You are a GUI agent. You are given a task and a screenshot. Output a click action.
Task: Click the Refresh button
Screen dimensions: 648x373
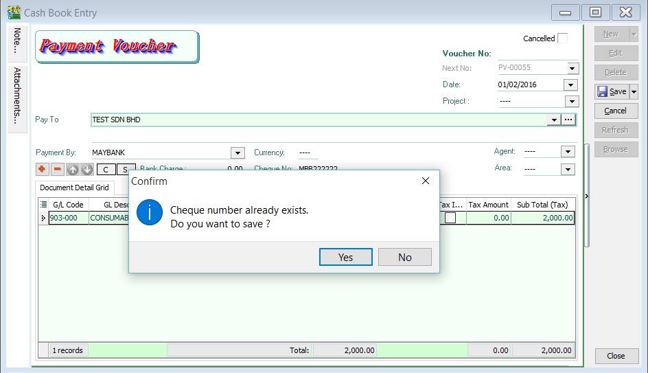click(x=616, y=130)
